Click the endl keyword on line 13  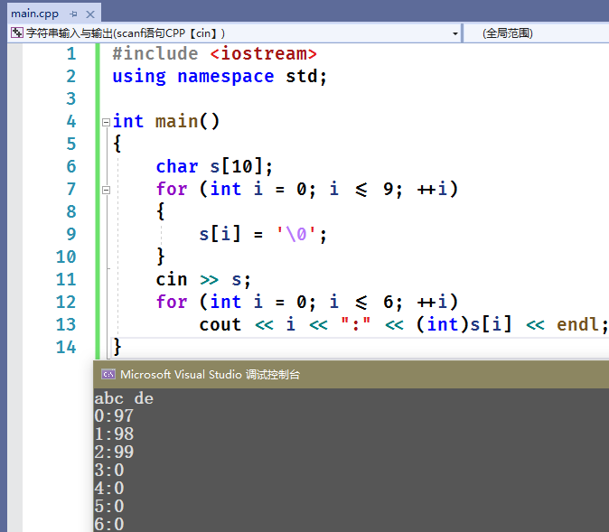pos(577,324)
